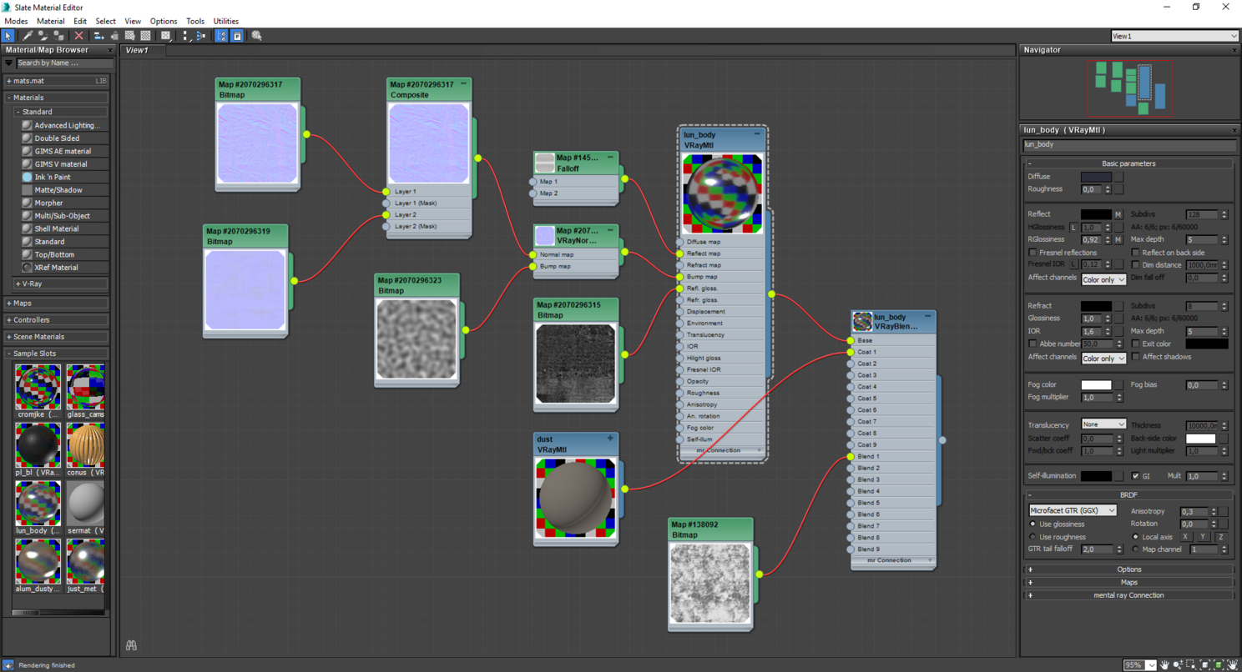Activate the Pan tool in status bar
This screenshot has width=1242, height=672.
[x=1164, y=664]
